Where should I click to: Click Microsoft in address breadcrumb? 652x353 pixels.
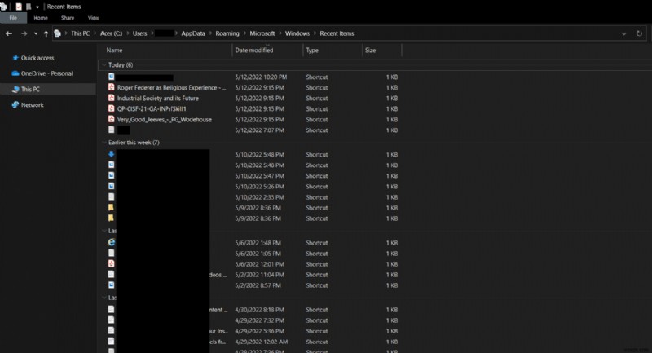point(262,33)
